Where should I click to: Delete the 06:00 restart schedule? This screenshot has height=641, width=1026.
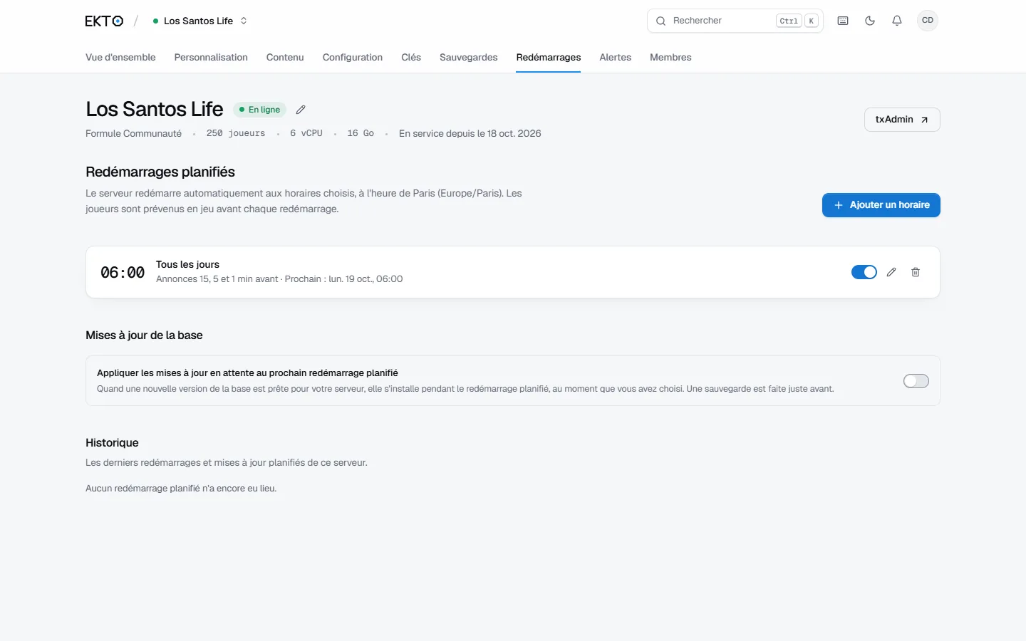(x=916, y=272)
